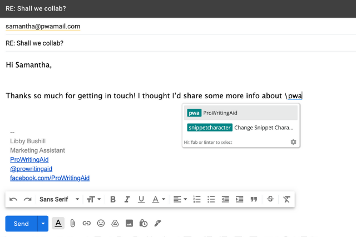
Task: Apply quote formatting
Action: tap(254, 199)
